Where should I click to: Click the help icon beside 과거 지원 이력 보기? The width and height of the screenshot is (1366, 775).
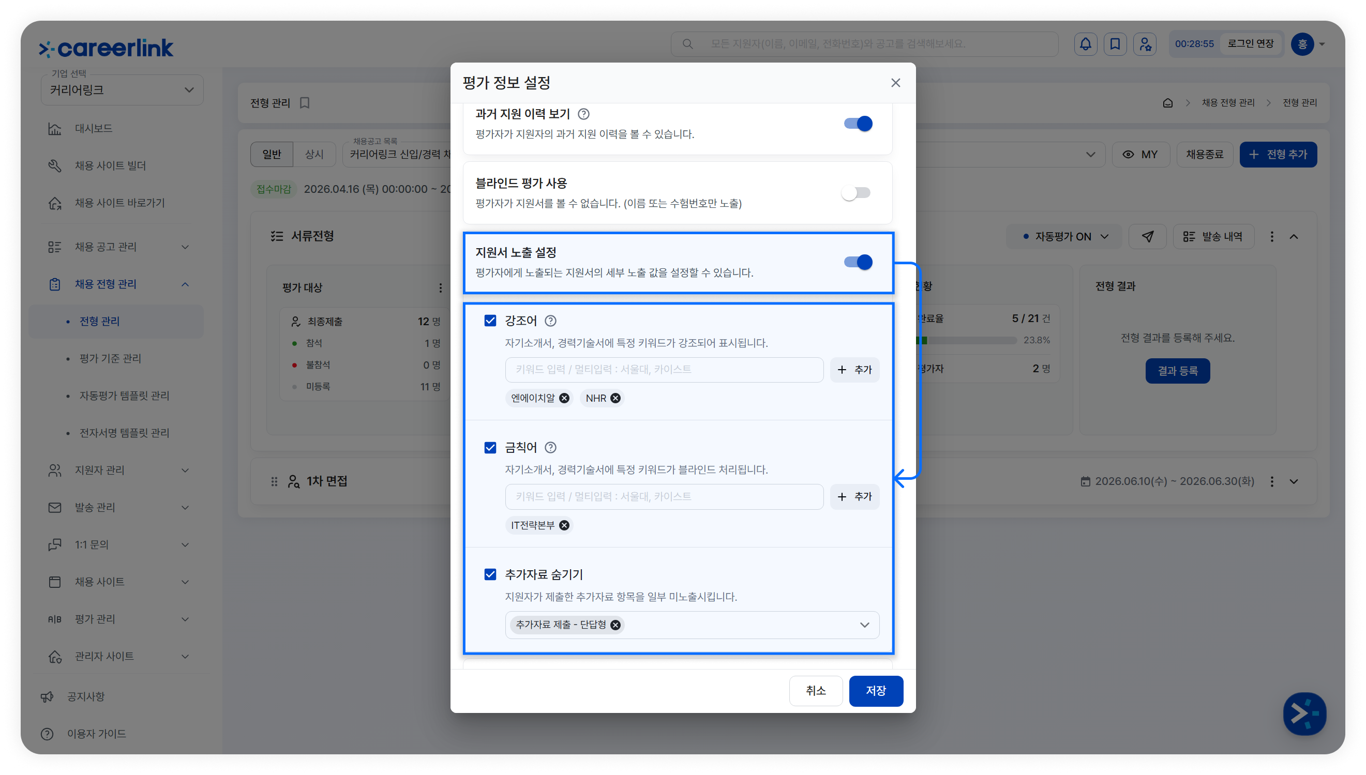point(583,114)
